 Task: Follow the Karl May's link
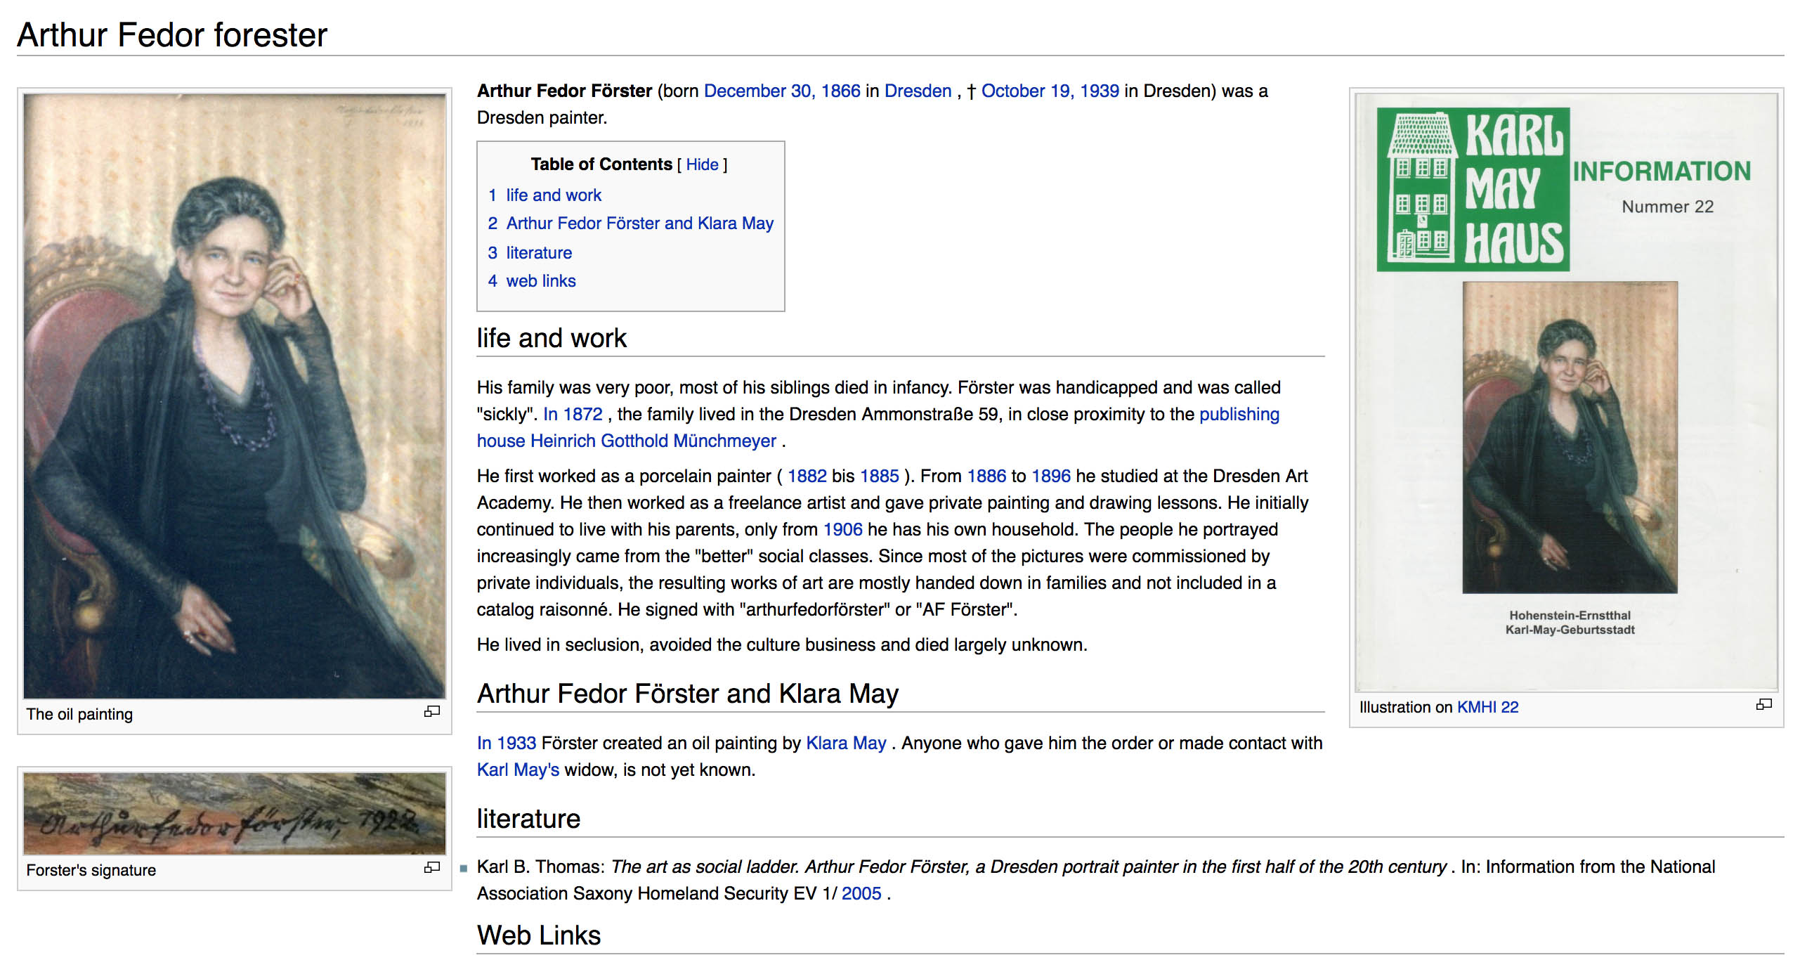point(518,770)
